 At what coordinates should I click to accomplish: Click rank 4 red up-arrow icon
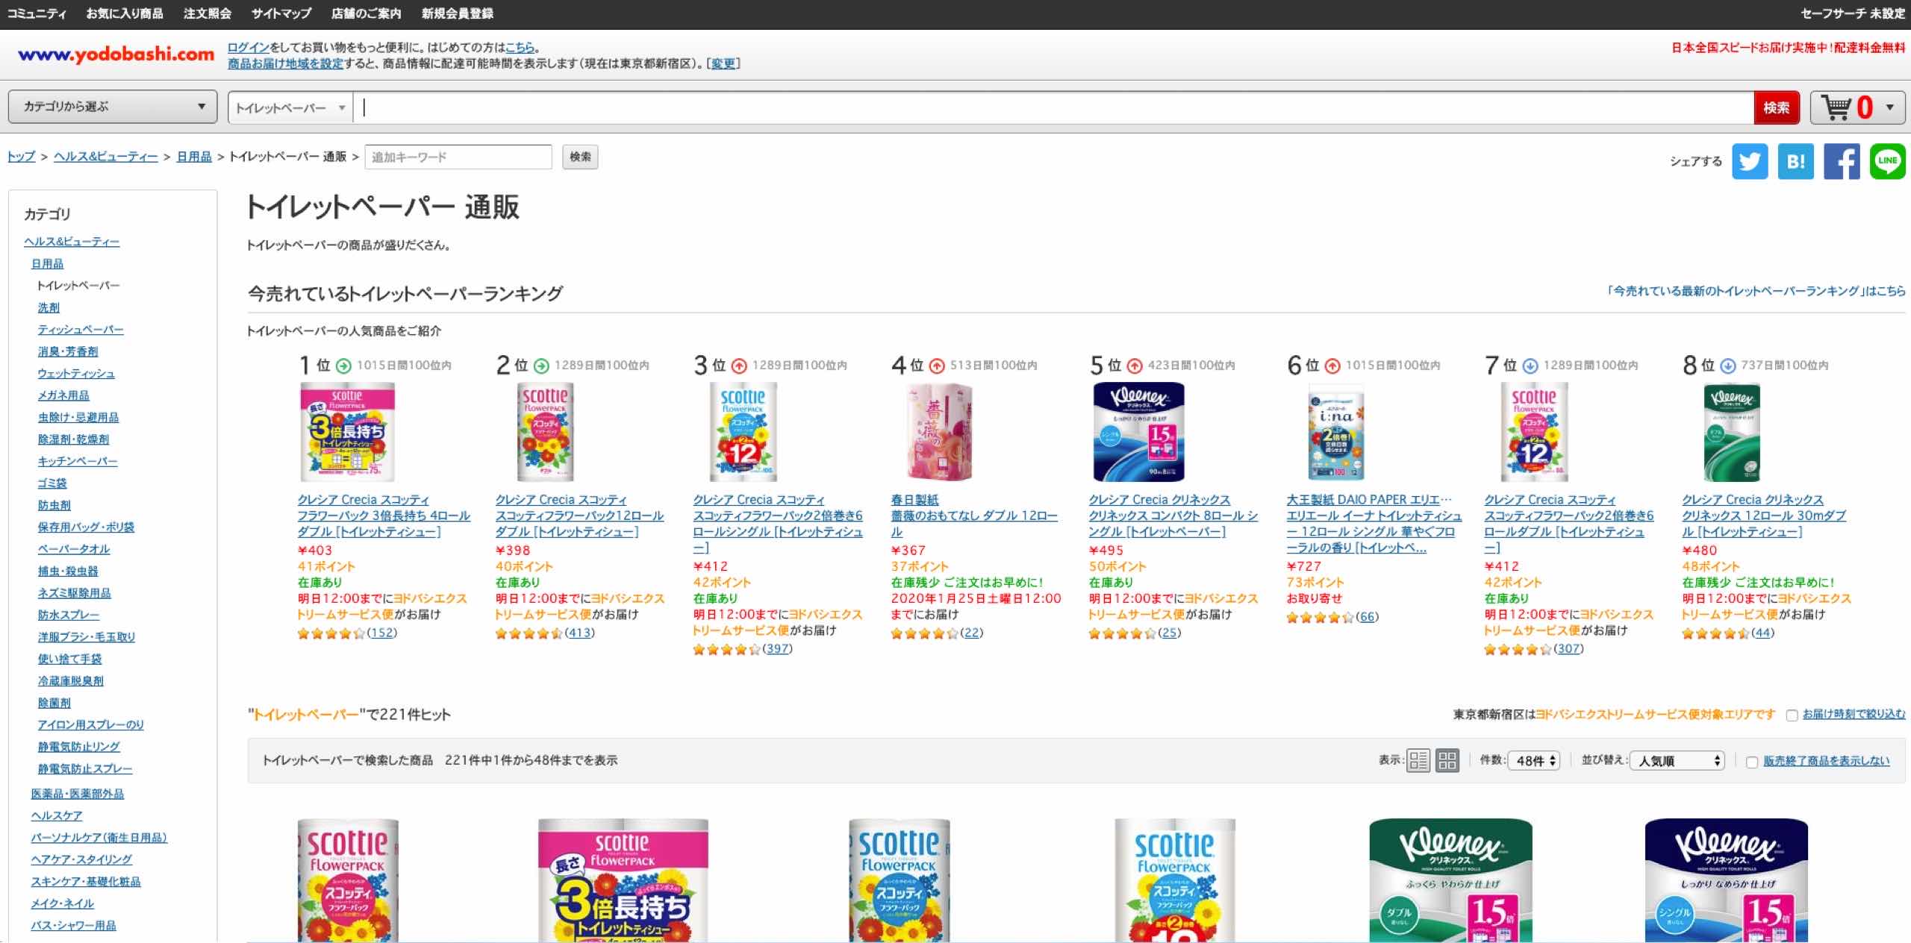pyautogui.click(x=937, y=366)
